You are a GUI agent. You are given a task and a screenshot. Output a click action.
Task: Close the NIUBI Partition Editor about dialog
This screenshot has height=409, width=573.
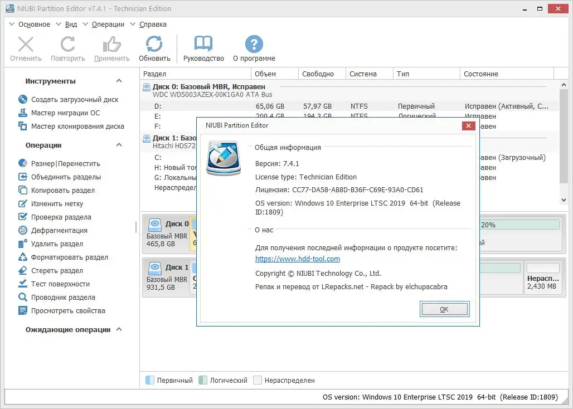tap(468, 126)
